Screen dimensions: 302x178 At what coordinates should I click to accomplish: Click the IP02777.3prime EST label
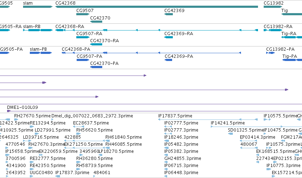point(181,130)
